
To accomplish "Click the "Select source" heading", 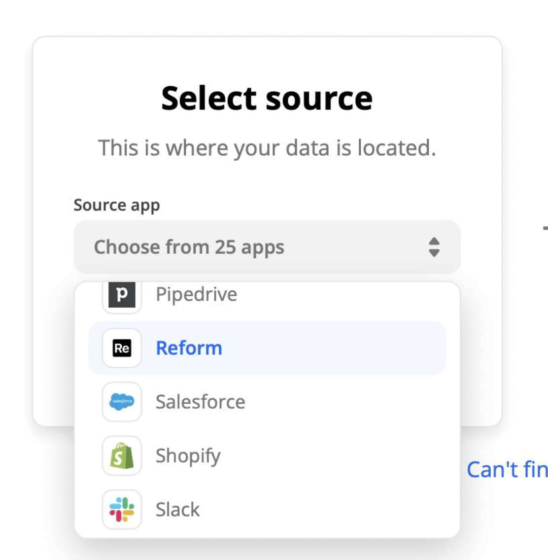I will 267,98.
